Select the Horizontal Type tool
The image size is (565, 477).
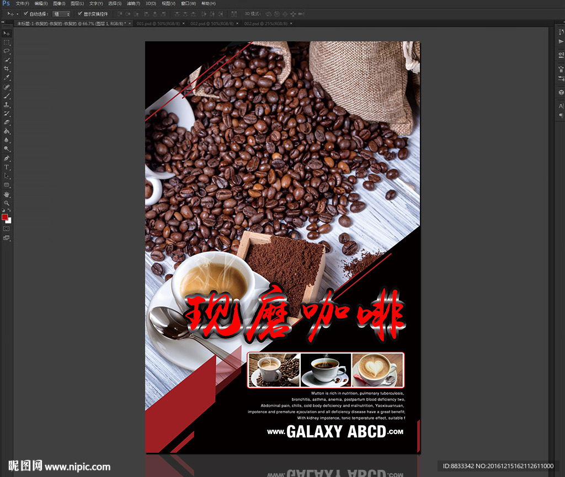(7, 167)
